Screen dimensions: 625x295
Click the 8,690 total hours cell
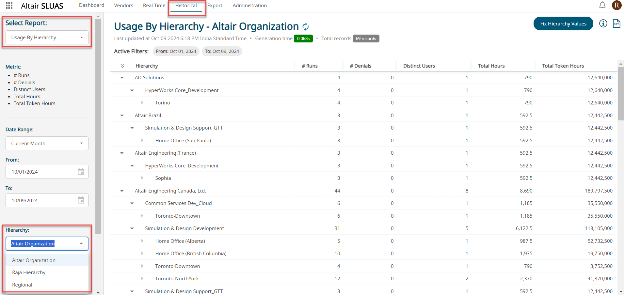526,191
